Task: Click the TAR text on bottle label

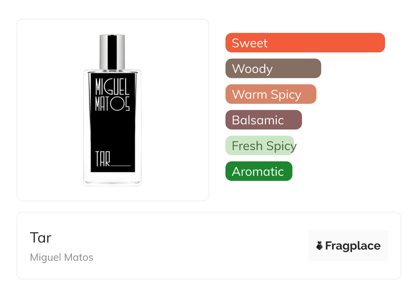Action: coord(103,160)
